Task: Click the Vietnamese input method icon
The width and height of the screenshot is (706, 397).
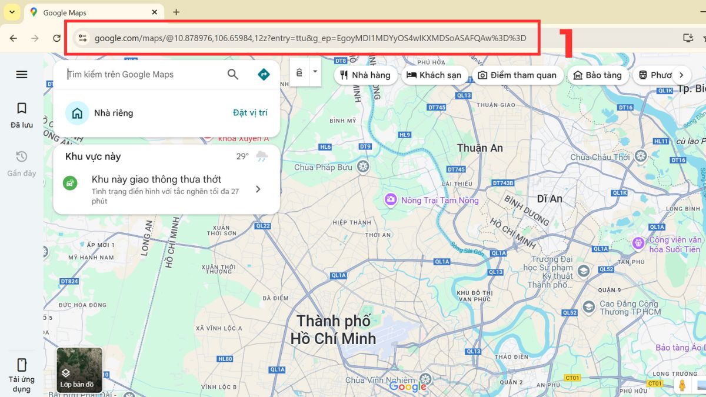Action: (x=299, y=72)
